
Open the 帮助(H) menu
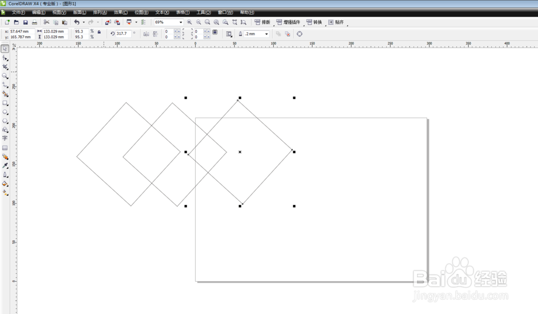[x=247, y=12]
